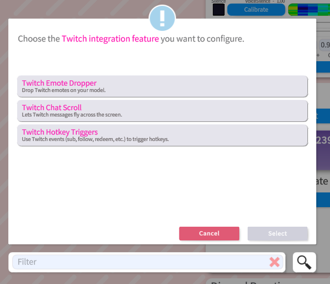This screenshot has width=330, height=284.
Task: Select the Twitch Chat Scroll option
Action: [x=162, y=111]
